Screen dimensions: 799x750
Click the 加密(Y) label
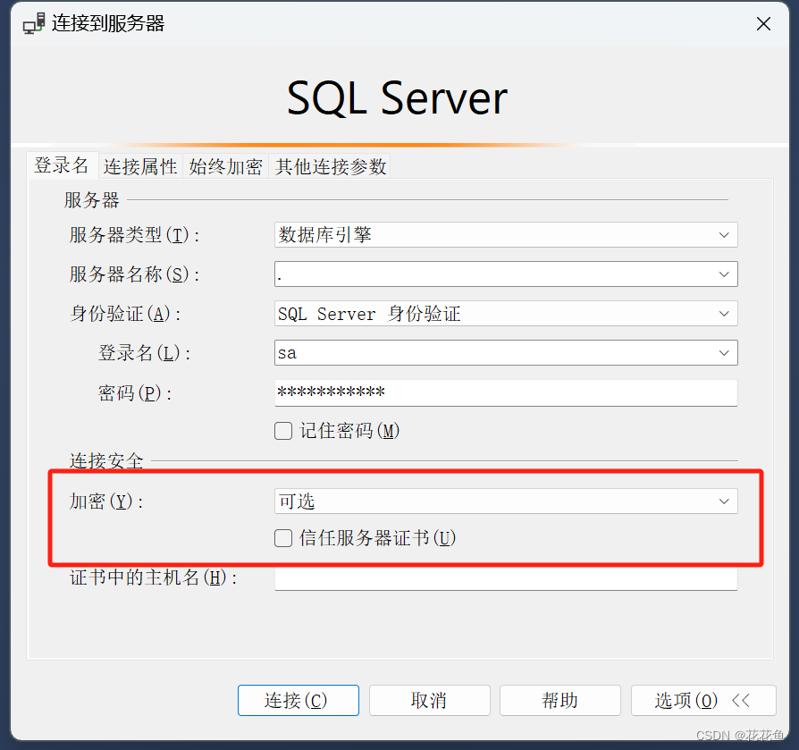106,501
